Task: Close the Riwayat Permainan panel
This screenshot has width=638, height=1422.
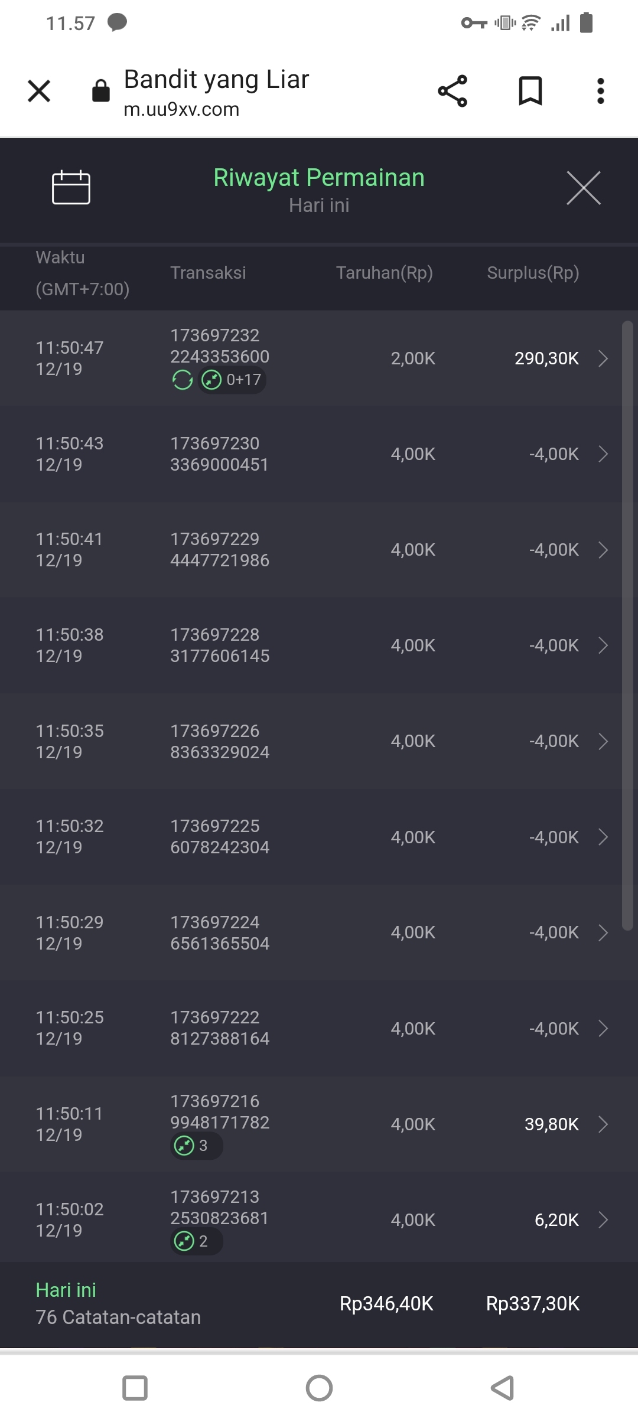Action: (x=583, y=188)
